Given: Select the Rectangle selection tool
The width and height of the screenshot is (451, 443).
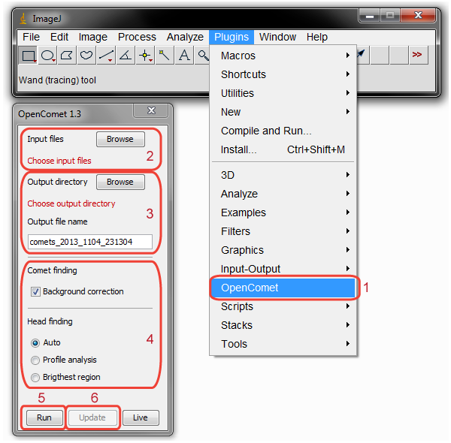Looking at the screenshot, I should [29, 55].
